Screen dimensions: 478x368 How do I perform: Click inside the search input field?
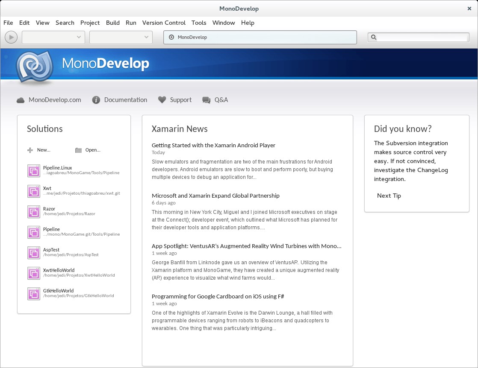coord(419,37)
